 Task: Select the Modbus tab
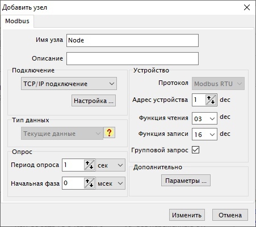(17, 21)
